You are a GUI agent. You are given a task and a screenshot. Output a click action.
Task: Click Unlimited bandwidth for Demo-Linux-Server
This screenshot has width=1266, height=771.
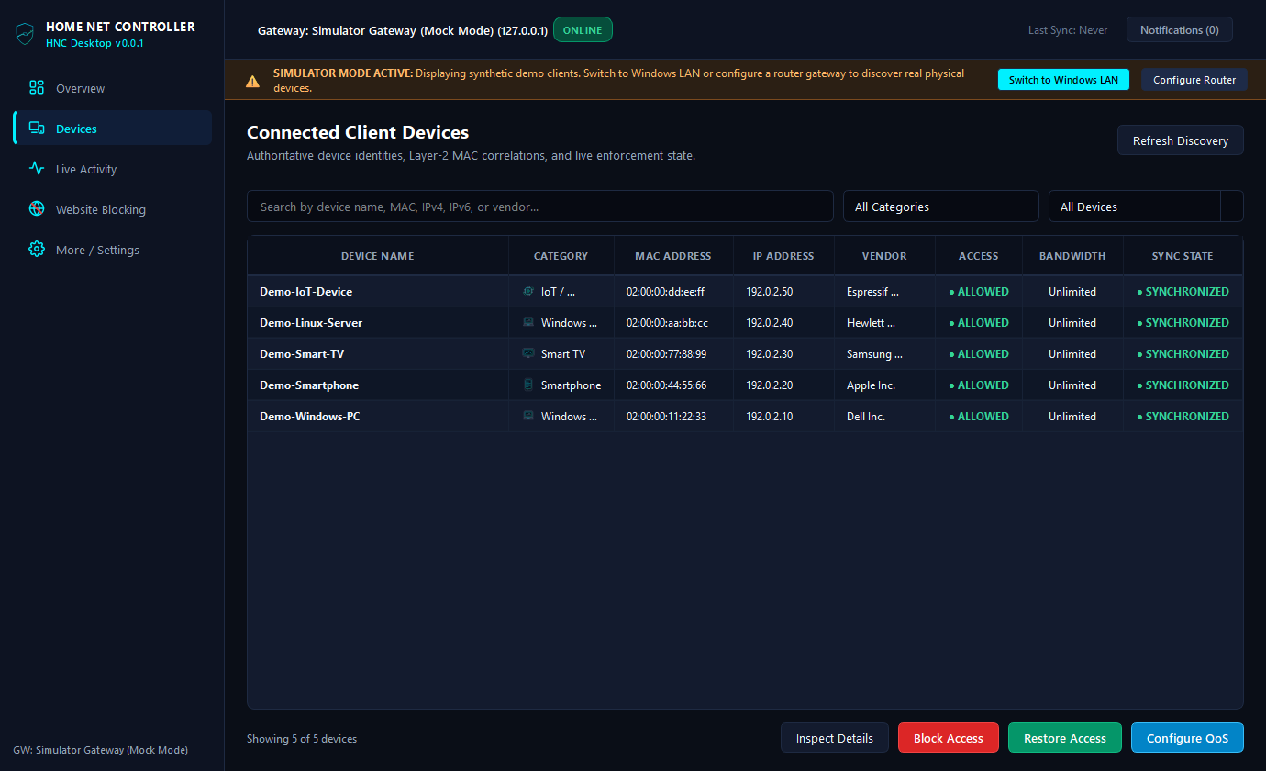[x=1072, y=323]
